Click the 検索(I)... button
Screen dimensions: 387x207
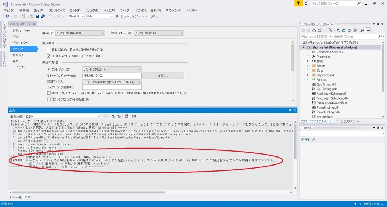click(x=163, y=75)
